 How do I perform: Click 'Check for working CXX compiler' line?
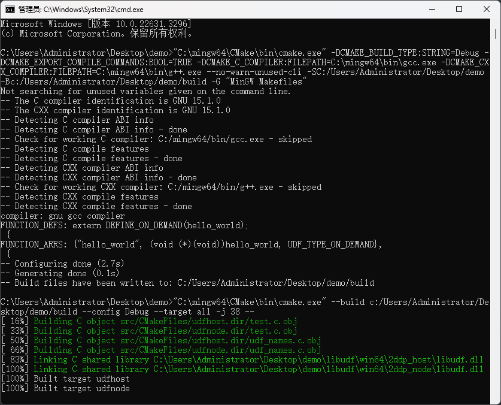point(161,187)
